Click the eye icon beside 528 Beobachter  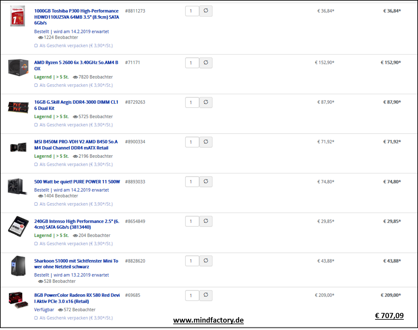click(41, 281)
